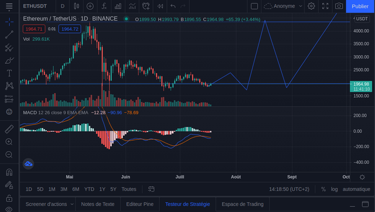Take a chart snapshot with camera icon
375x212 pixels.
pos(339,6)
